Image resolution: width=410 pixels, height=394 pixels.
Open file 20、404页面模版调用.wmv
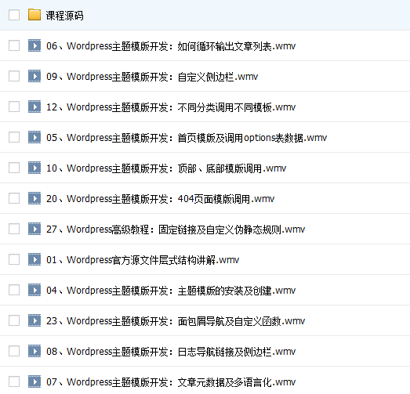pyautogui.click(x=160, y=199)
